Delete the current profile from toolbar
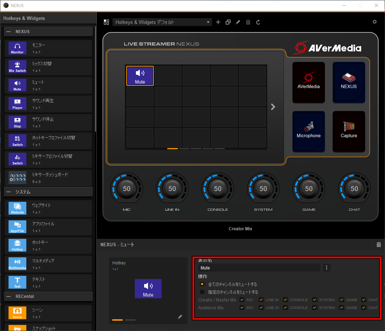Image resolution: width=385 pixels, height=331 pixels. pyautogui.click(x=248, y=22)
